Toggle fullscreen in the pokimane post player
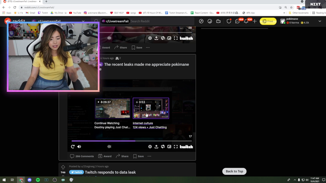The image size is (326, 183). tap(176, 147)
